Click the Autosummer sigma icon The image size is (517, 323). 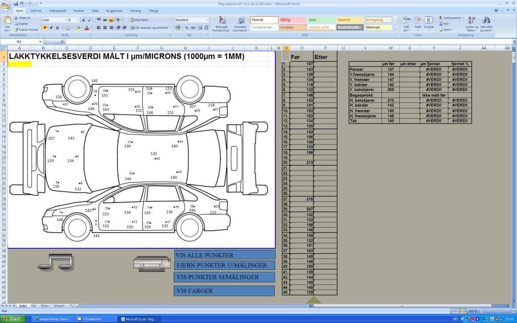tap(440, 18)
